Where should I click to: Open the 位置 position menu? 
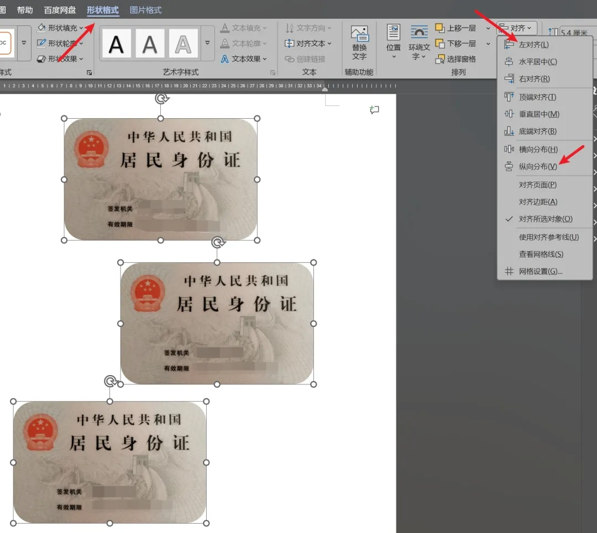(x=394, y=42)
